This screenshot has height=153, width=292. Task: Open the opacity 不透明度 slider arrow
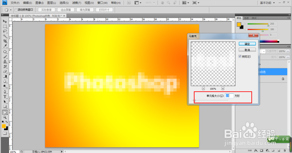[x=288, y=51]
